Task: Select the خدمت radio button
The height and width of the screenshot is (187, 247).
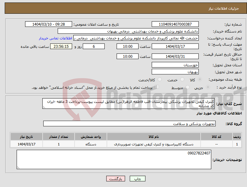Action: pos(182,79)
